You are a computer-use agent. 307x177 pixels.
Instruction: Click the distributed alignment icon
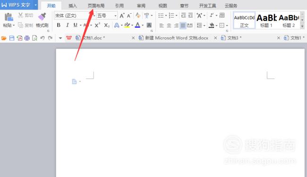point(190,25)
